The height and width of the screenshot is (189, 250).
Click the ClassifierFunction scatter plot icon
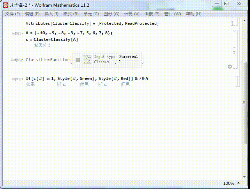[87, 59]
